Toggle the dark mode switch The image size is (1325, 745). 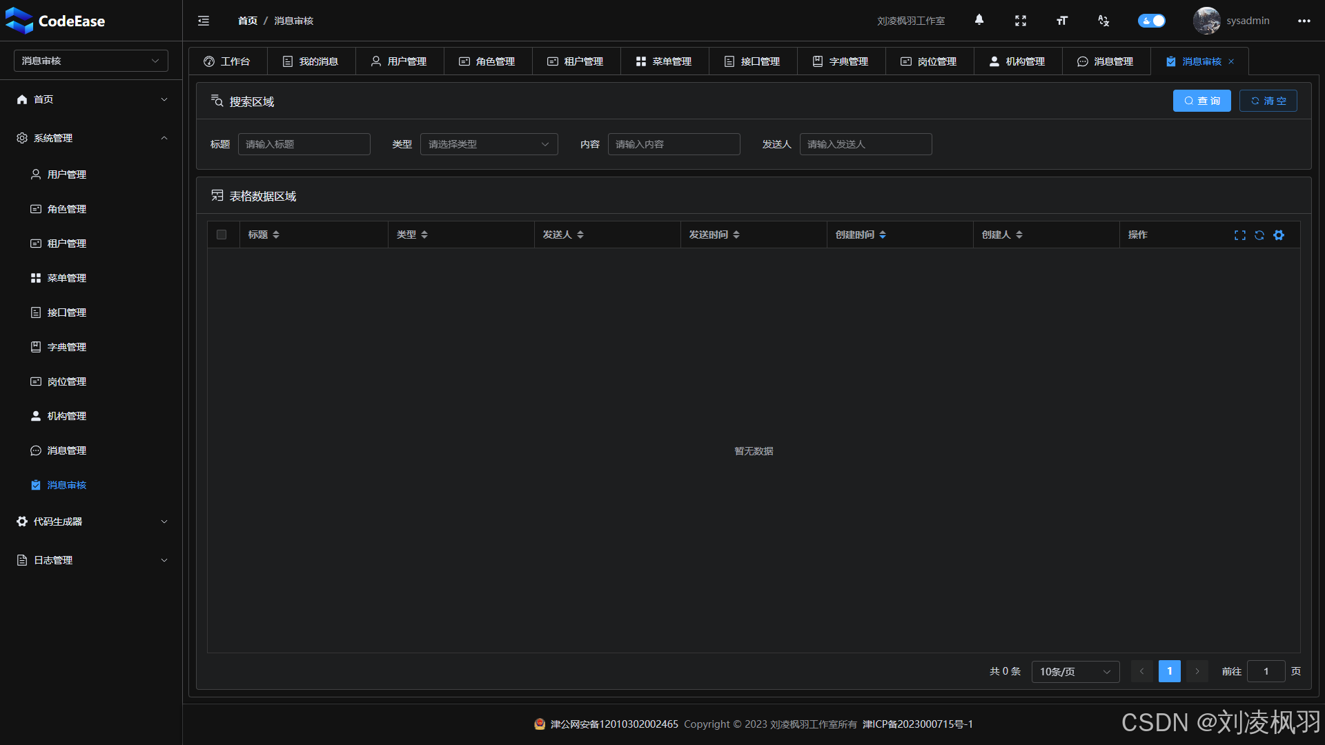click(1151, 21)
